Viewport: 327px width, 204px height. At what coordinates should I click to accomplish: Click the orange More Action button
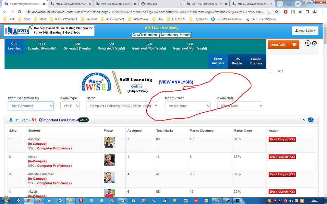pos(283,45)
